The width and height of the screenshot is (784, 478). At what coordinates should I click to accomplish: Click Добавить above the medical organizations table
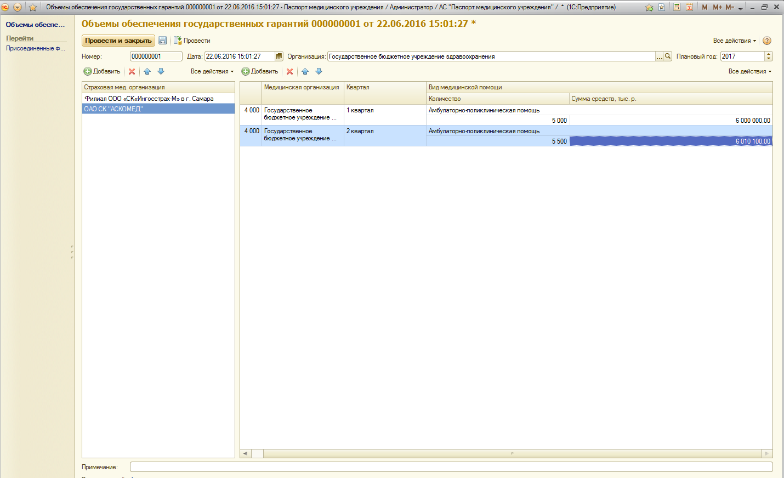click(x=260, y=72)
